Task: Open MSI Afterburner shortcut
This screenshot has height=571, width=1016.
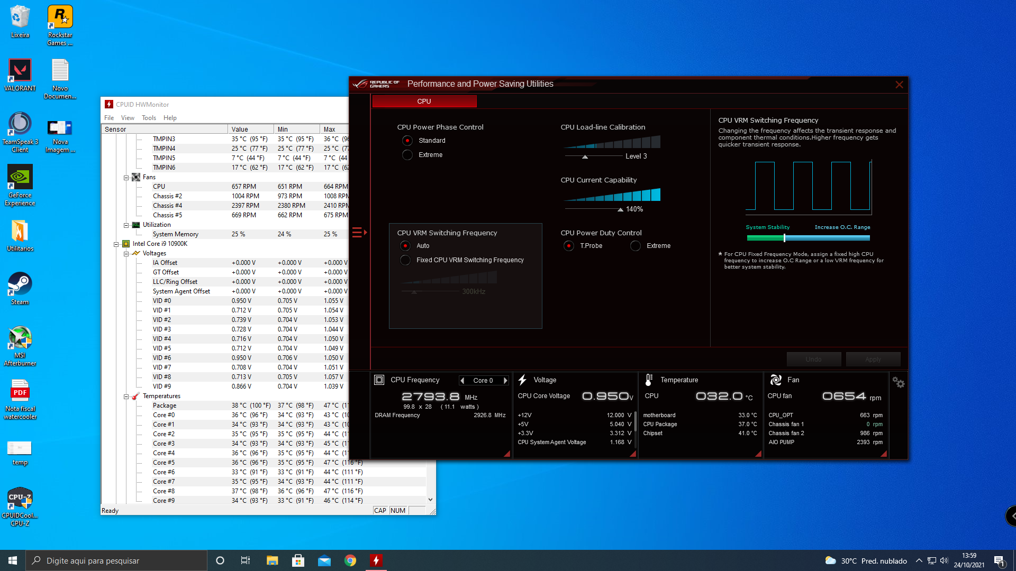Action: click(x=20, y=346)
